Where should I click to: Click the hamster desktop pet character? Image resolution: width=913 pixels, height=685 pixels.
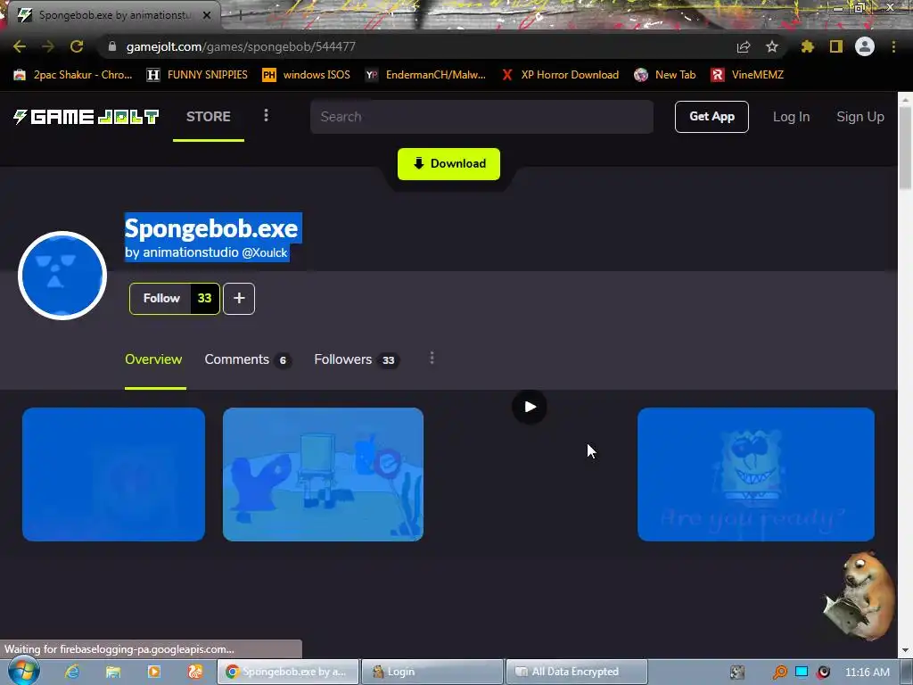[859, 597]
